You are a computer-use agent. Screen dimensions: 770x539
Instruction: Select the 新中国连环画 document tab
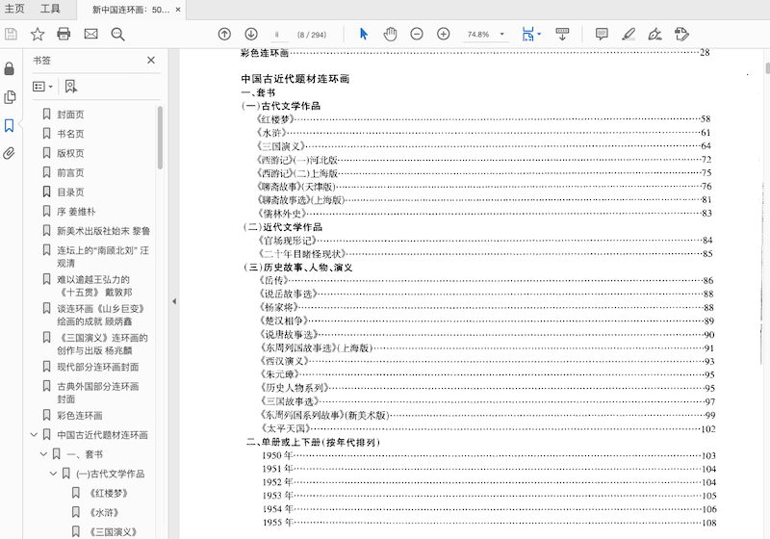coord(131,10)
